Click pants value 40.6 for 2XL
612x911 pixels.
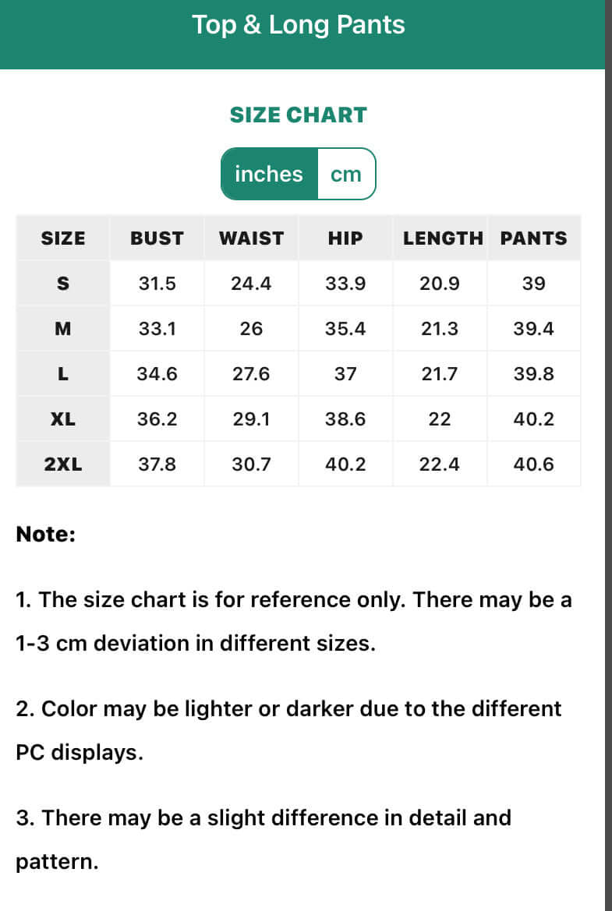coord(533,464)
